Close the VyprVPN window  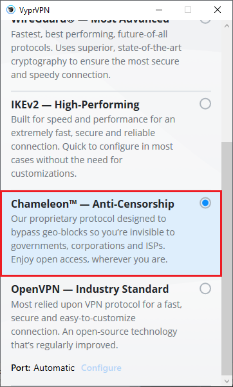point(218,10)
